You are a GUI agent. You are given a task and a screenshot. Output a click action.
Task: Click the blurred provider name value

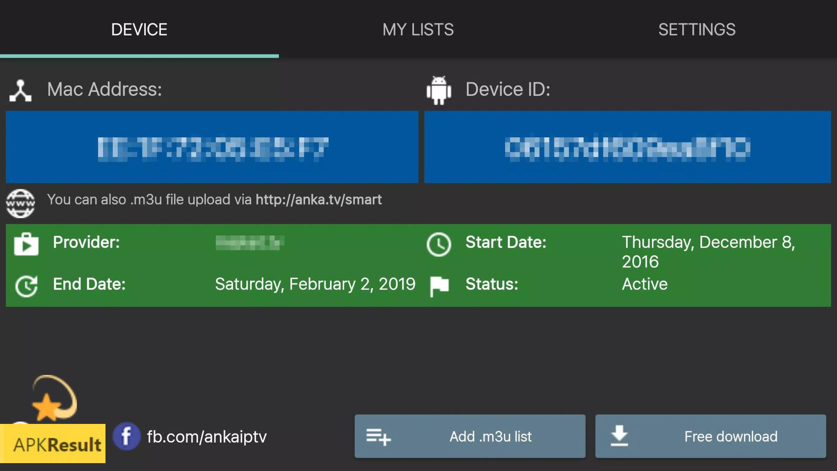click(x=250, y=242)
